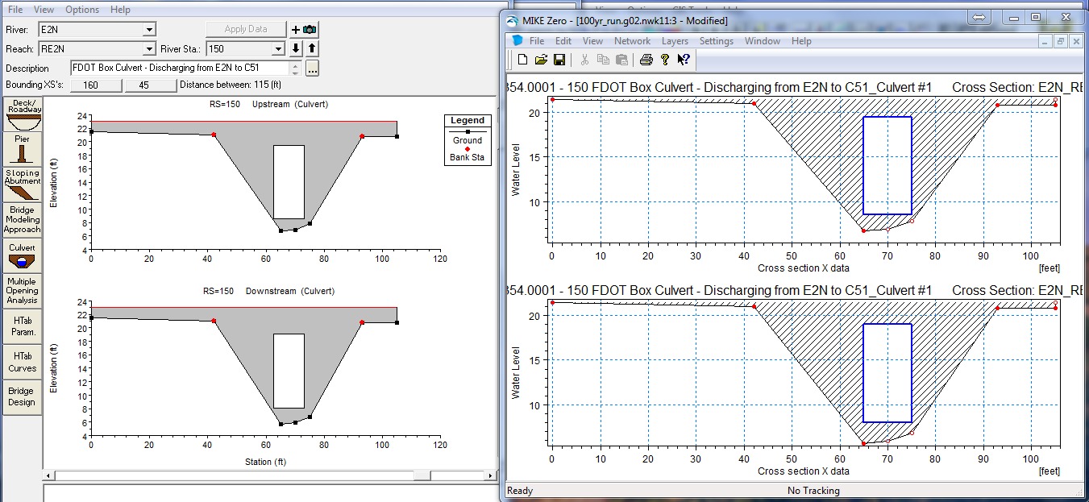1089x502 pixels.
Task: Click the HEC-RAS horizontal scrollbar left arrow
Action: (x=48, y=476)
